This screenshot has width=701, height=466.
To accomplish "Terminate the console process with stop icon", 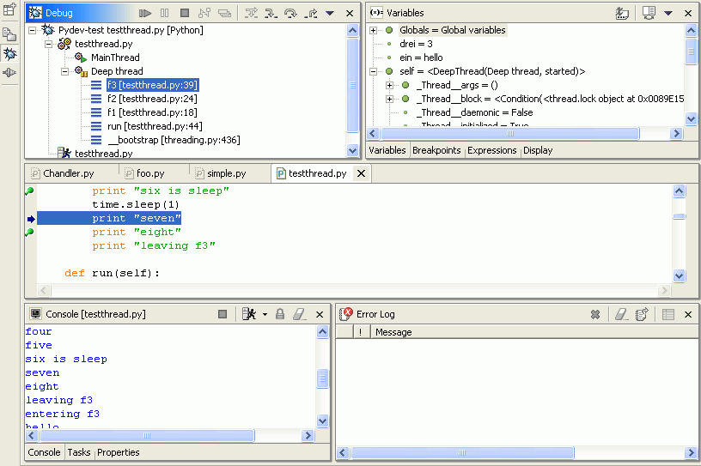I will click(222, 315).
